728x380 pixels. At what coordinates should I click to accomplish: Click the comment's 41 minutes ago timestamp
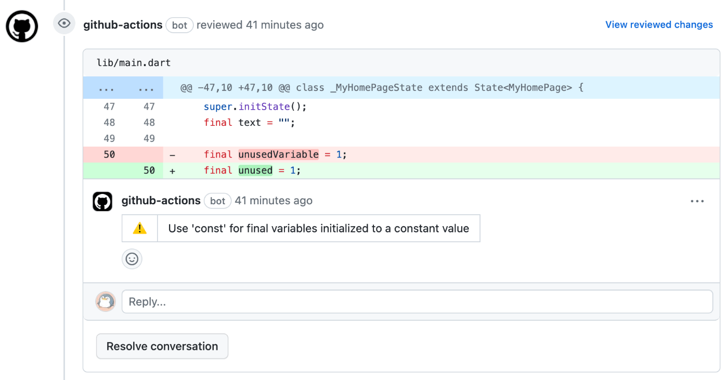click(x=274, y=201)
